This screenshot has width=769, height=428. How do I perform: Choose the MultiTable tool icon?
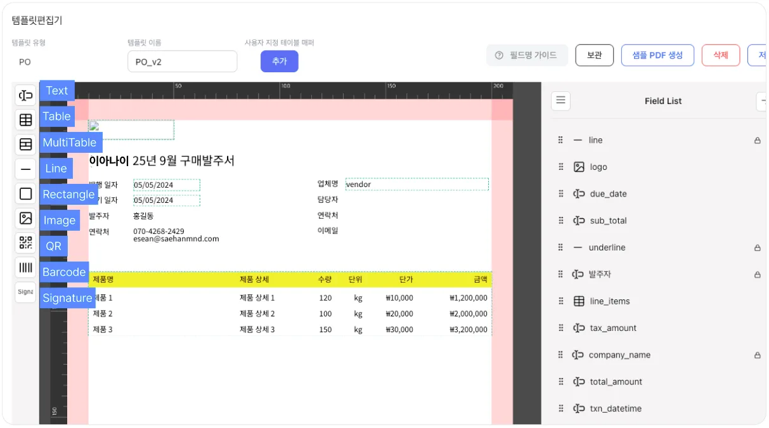tap(25, 145)
